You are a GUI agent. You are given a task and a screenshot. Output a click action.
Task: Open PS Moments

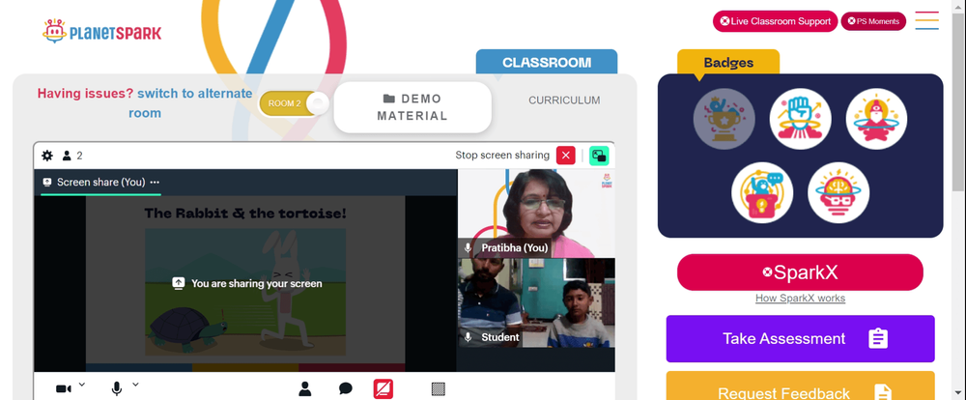pos(873,21)
